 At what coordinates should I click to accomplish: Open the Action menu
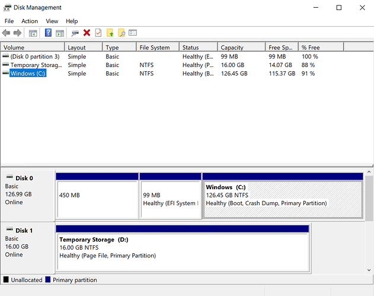(x=30, y=21)
